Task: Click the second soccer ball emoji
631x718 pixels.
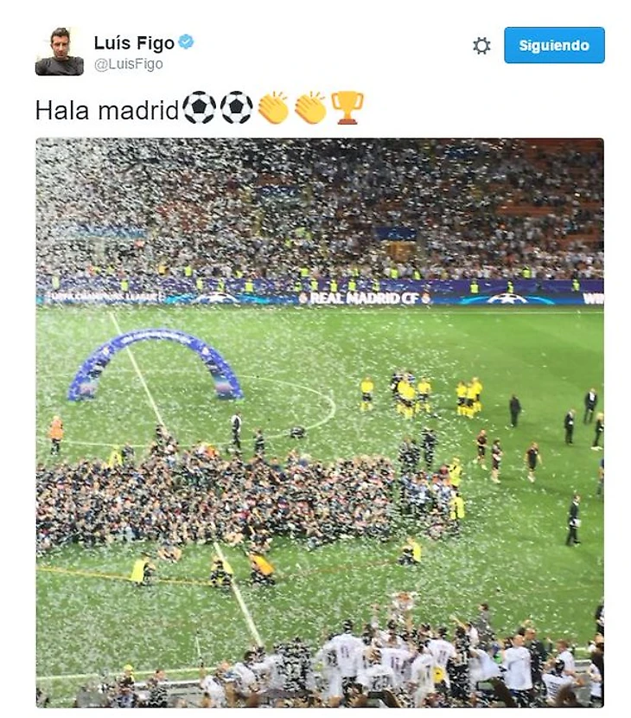Action: coord(237,107)
